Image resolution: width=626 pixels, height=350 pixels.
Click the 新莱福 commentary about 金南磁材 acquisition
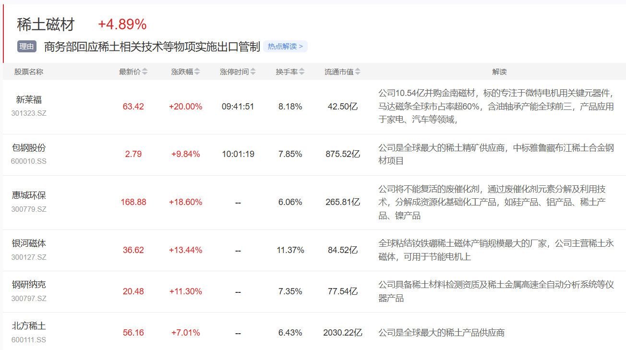pyautogui.click(x=496, y=107)
